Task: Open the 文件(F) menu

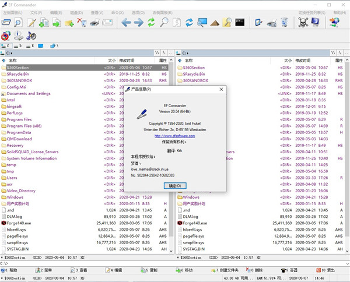Action: [36, 12]
